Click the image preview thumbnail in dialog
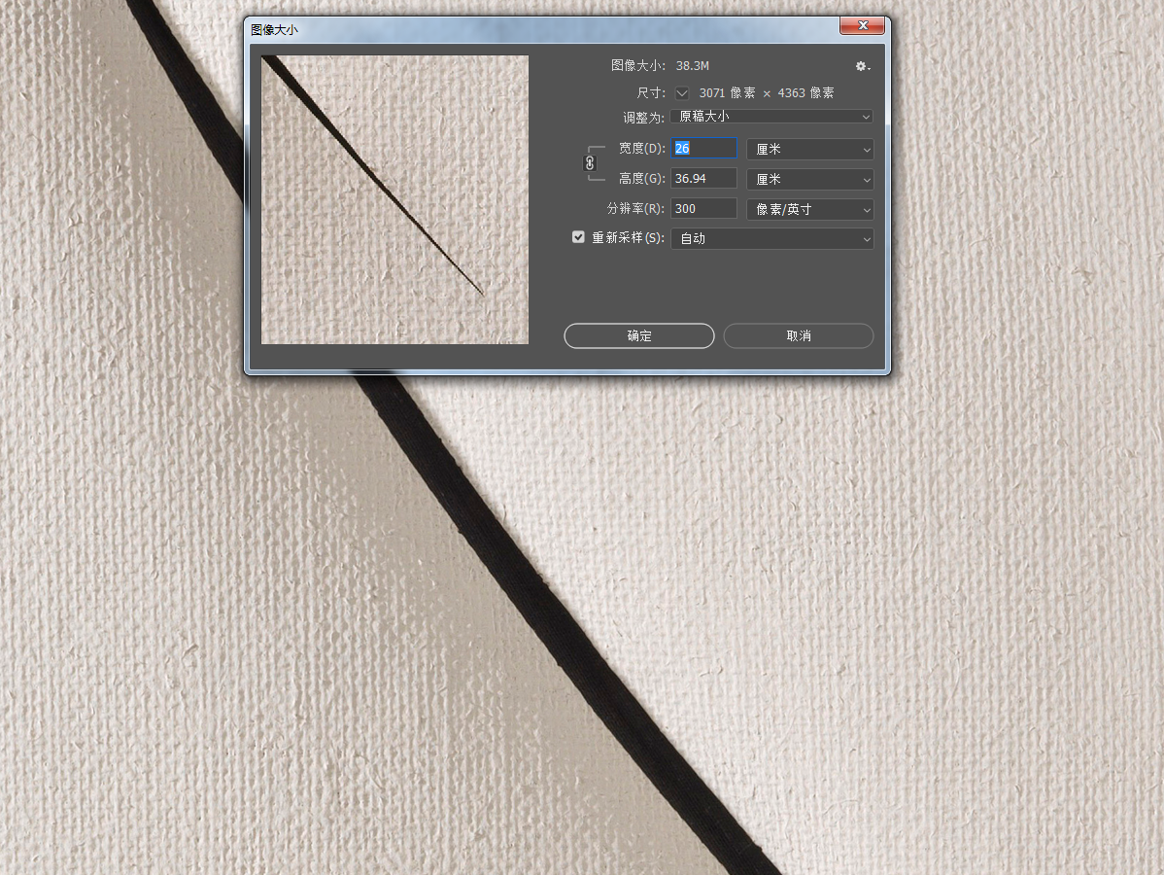1164x875 pixels. pyautogui.click(x=394, y=200)
